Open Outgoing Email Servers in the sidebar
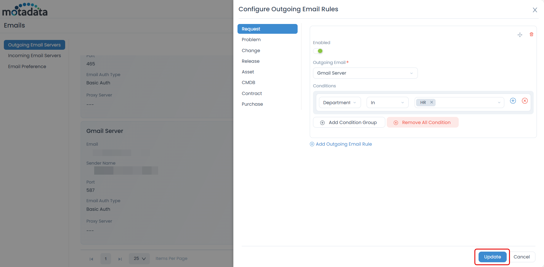 pos(34,45)
